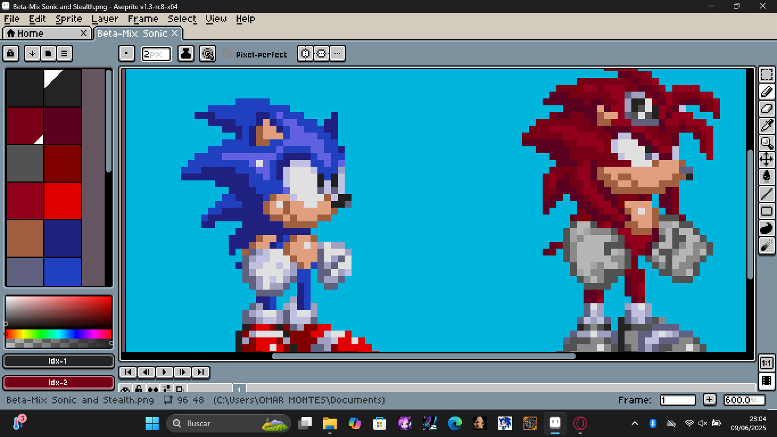Viewport: 777px width, 437px height.
Task: Select the Pencil tool
Action: [x=767, y=92]
